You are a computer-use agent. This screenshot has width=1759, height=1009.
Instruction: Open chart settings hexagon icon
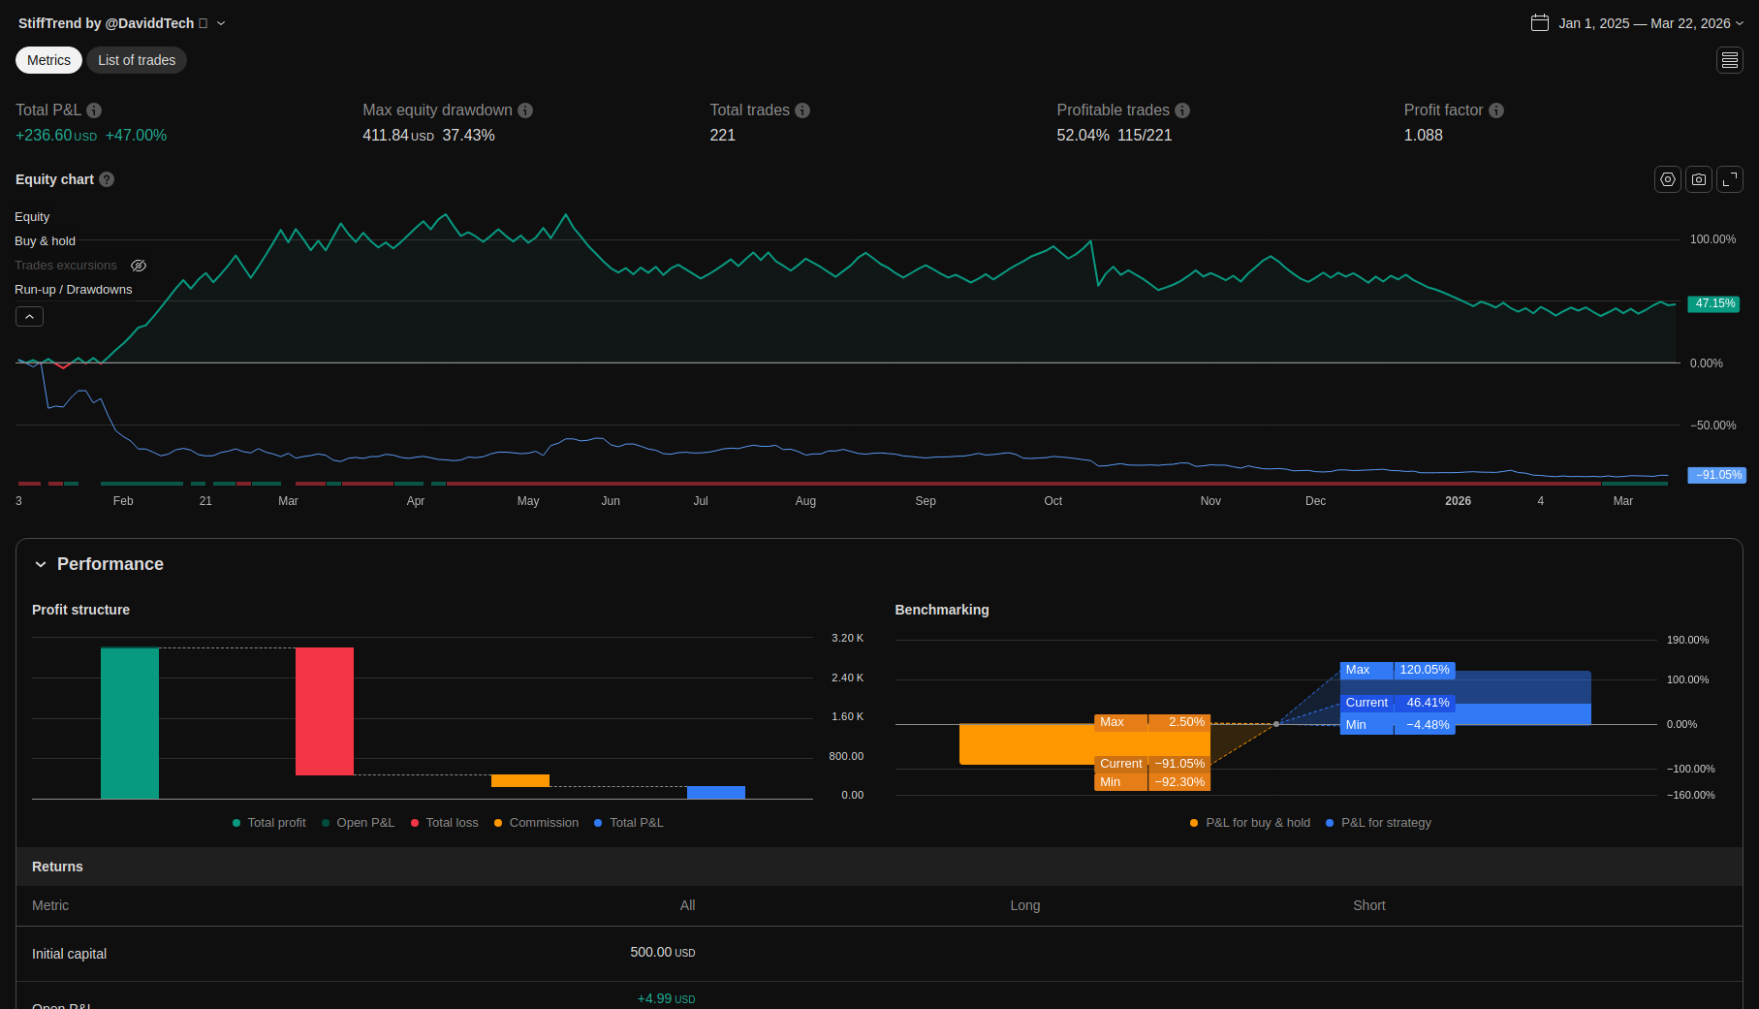(1667, 179)
